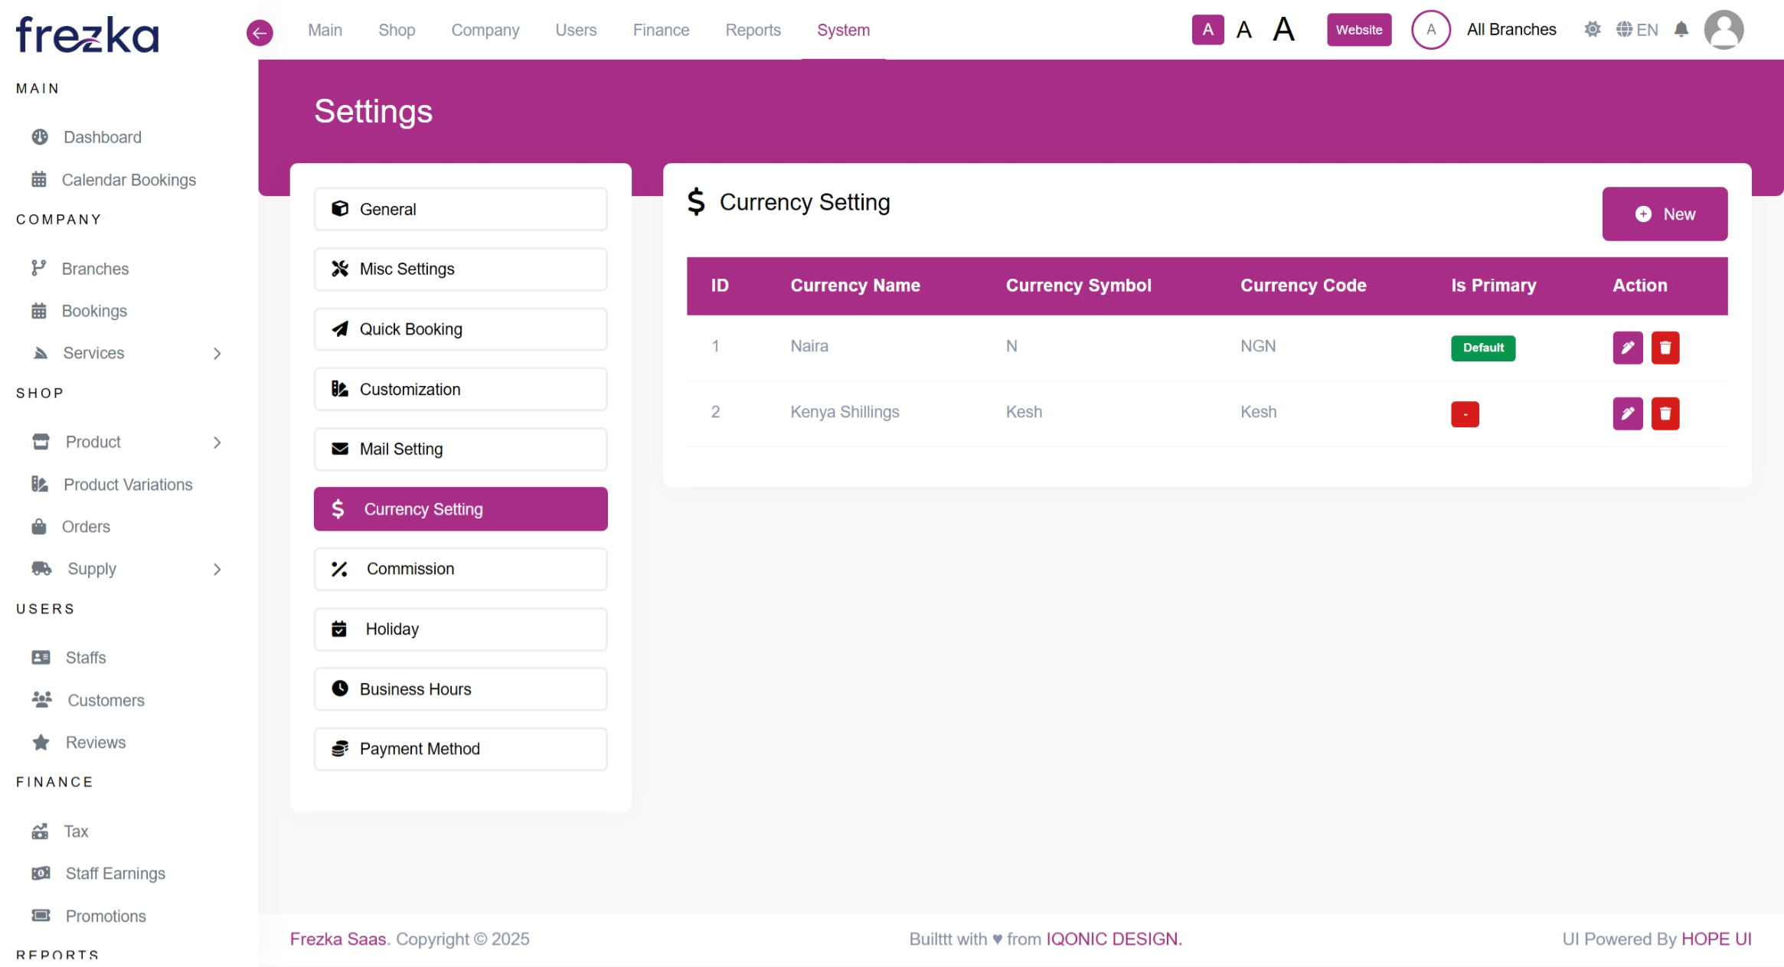Open the notifications bell
Image resolution: width=1784 pixels, height=967 pixels.
(x=1681, y=30)
